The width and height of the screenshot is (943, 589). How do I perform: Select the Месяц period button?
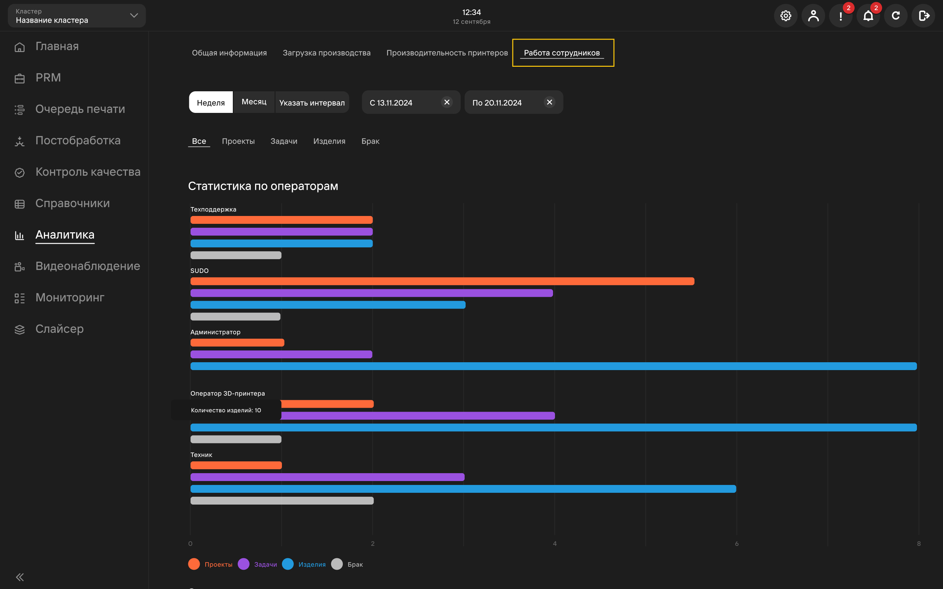pyautogui.click(x=254, y=102)
